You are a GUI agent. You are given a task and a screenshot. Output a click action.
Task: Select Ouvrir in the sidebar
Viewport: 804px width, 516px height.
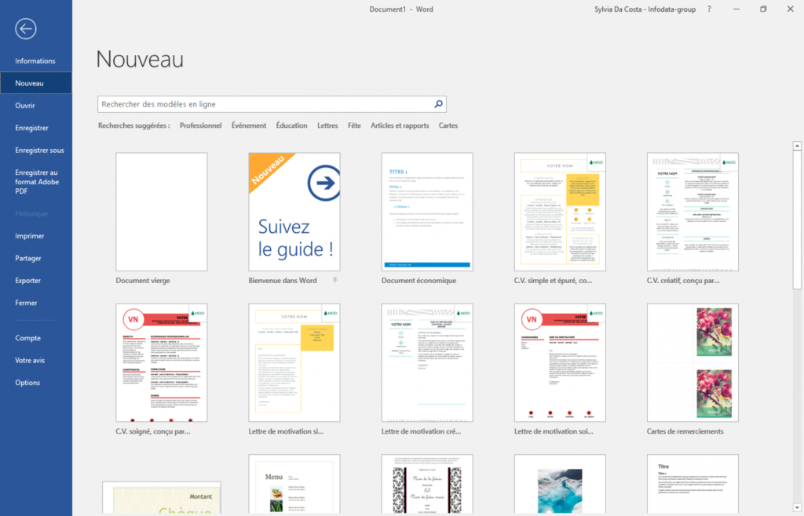(25, 105)
